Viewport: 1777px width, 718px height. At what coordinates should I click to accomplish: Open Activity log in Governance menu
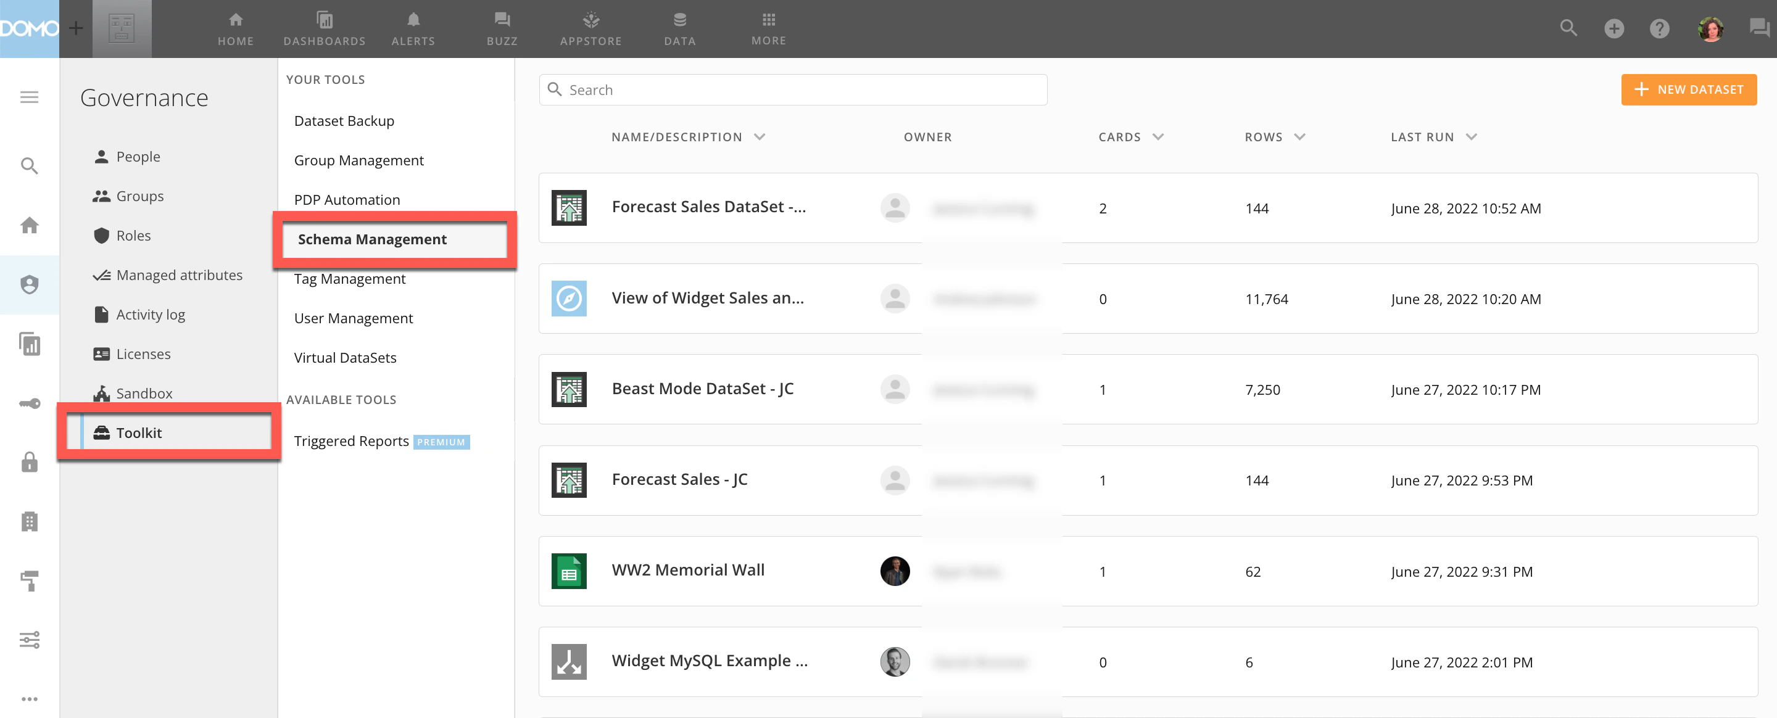coord(139,314)
